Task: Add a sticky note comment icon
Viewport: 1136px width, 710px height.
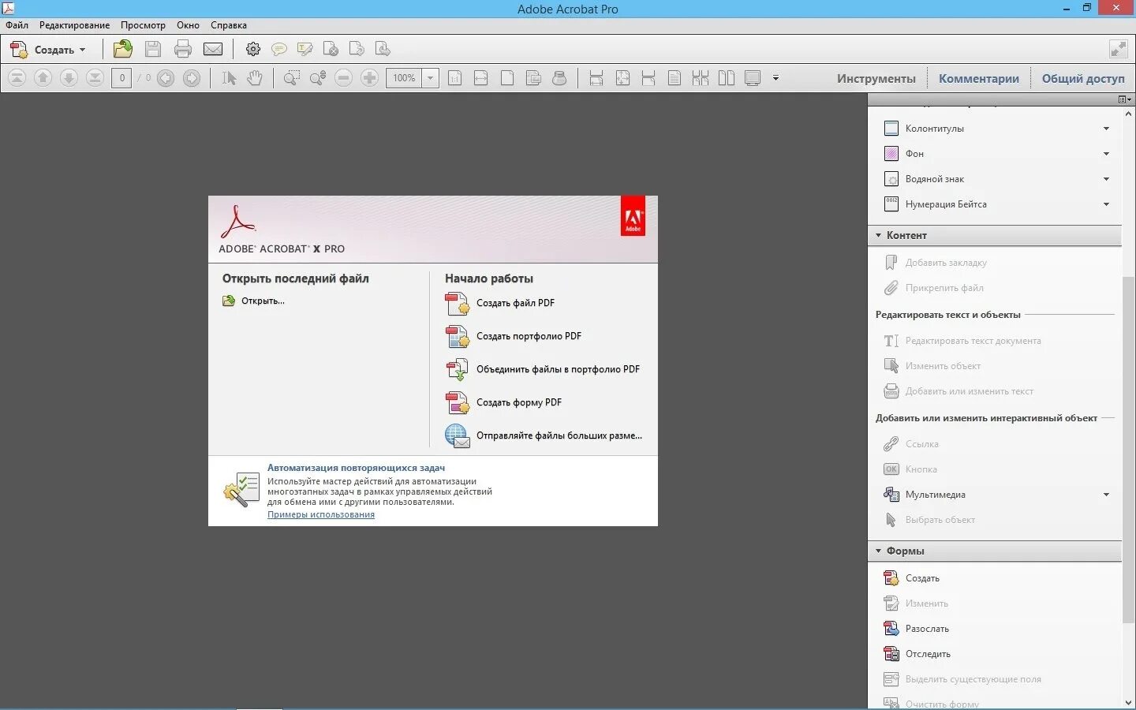Action: 279,49
